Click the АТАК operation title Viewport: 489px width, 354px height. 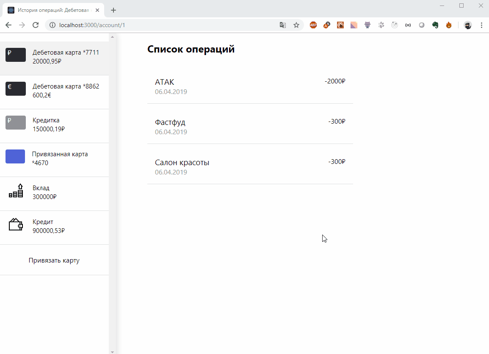tap(164, 82)
